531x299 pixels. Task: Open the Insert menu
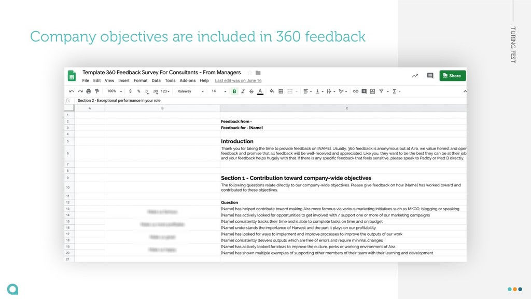[124, 80]
